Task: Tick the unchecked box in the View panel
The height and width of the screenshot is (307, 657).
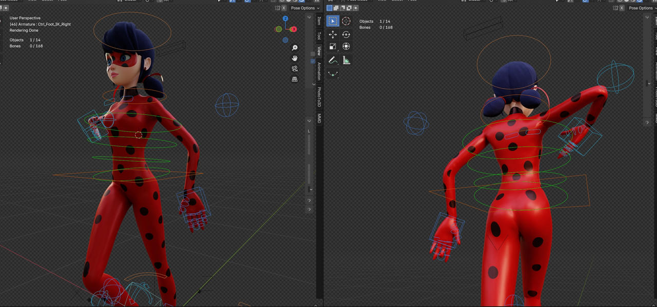Action: (x=313, y=54)
